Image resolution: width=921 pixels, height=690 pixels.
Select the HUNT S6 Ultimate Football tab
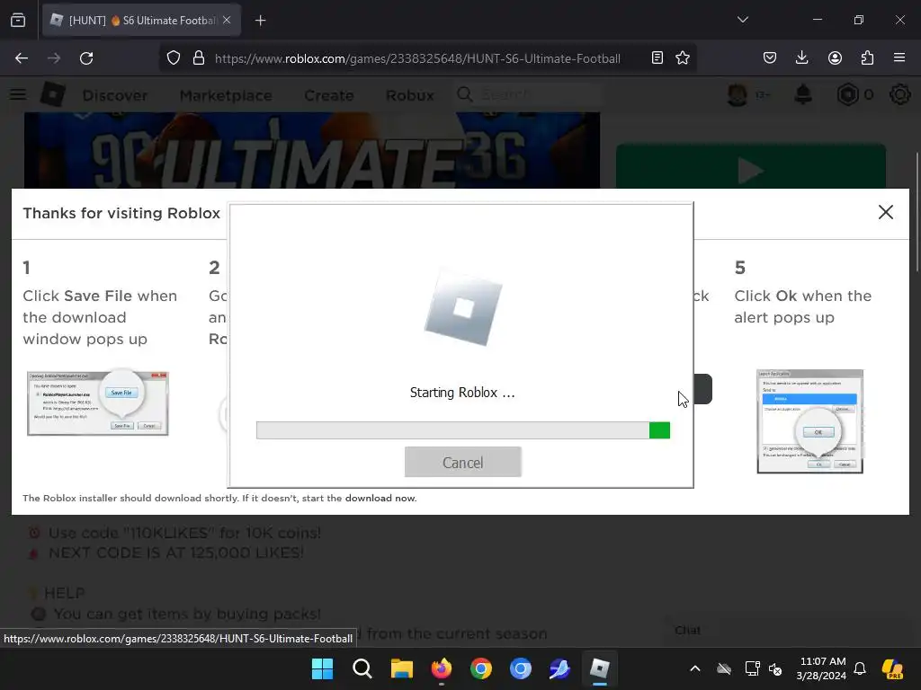coord(141,21)
